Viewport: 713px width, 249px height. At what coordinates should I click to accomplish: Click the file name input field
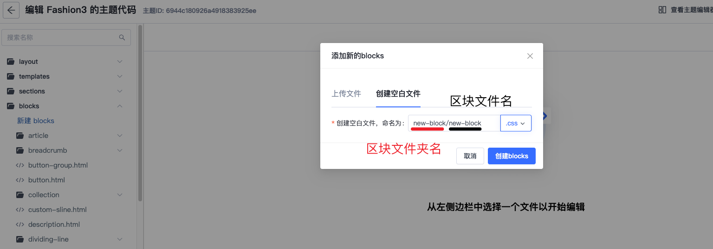pos(454,123)
